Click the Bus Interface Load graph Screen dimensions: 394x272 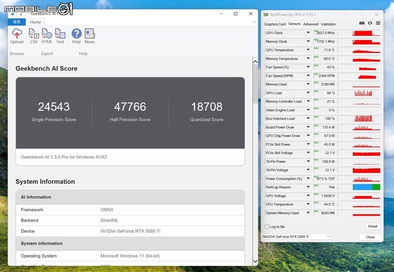point(359,118)
